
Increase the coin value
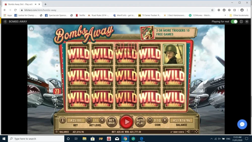pyautogui.click(x=165, y=120)
